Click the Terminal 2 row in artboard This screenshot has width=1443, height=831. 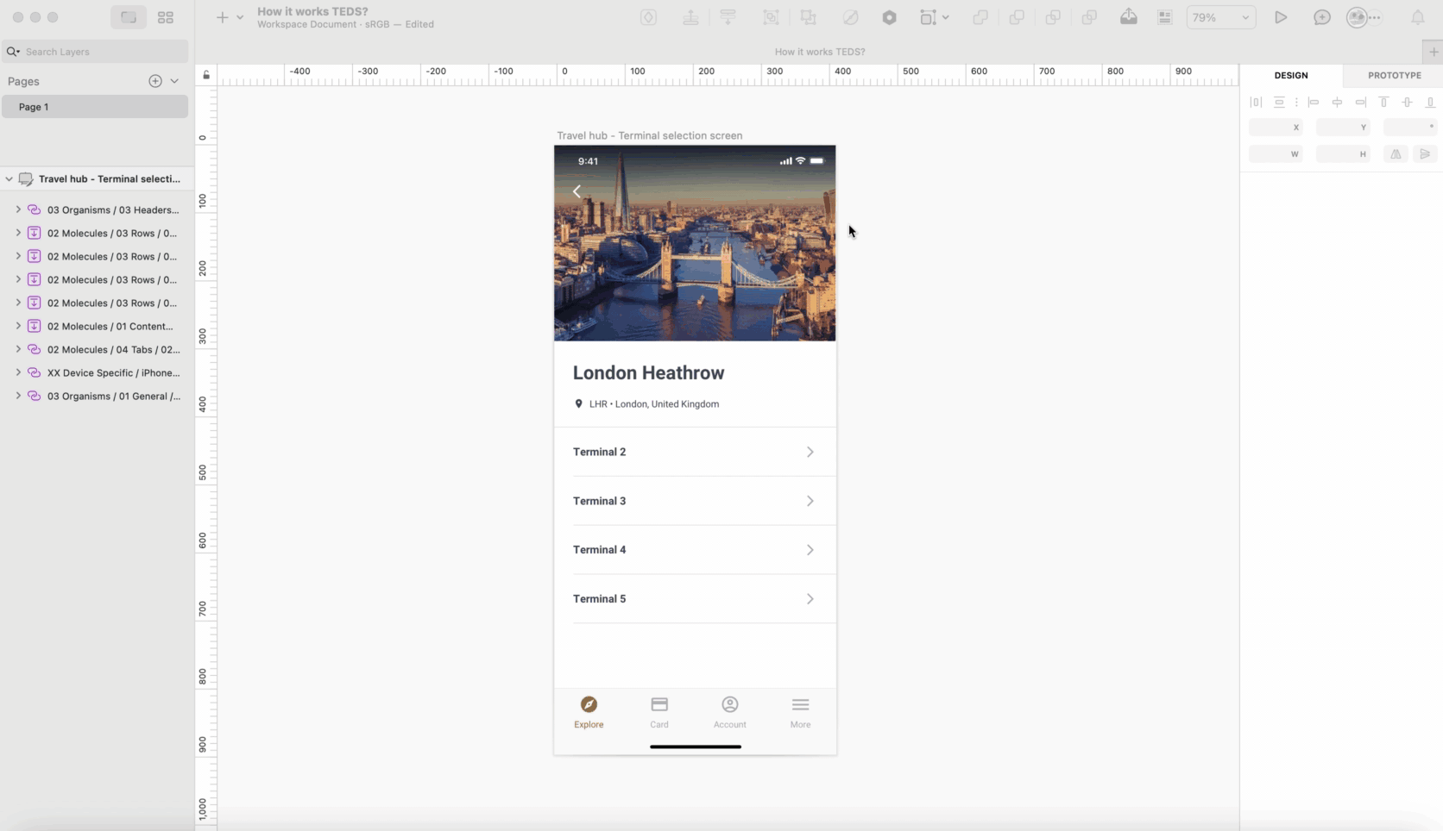[x=695, y=452]
